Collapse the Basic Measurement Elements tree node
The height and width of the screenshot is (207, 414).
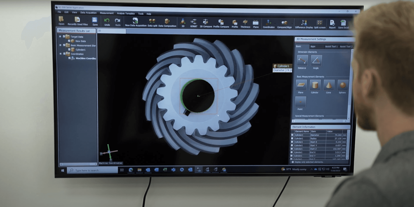(60, 45)
